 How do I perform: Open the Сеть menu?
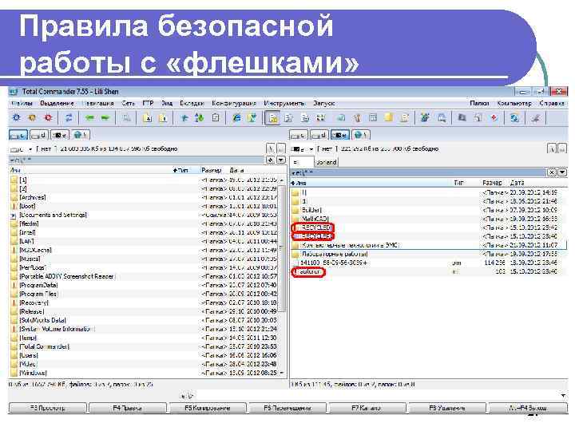pyautogui.click(x=129, y=103)
